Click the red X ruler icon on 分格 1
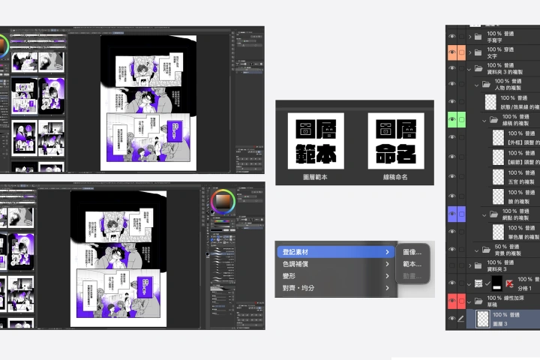This screenshot has width=540, height=360. pos(509,283)
